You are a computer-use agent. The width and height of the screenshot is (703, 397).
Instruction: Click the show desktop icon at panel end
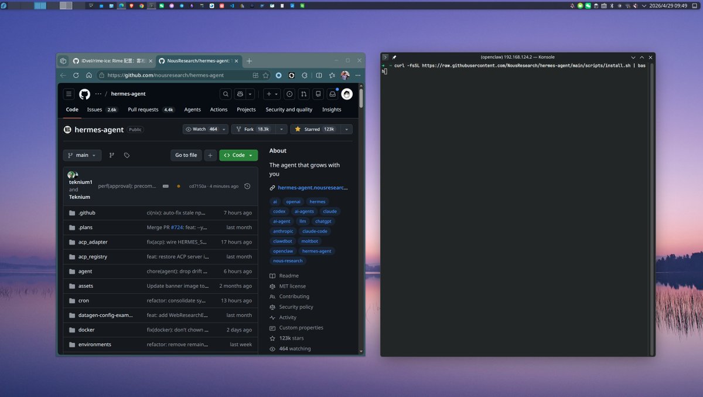[x=696, y=5]
